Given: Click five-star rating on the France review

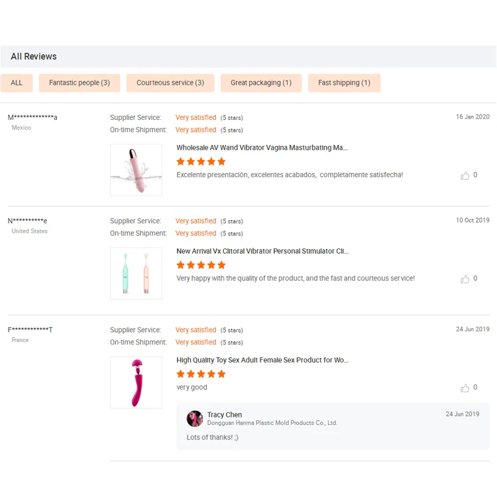Looking at the screenshot, I should (x=201, y=374).
